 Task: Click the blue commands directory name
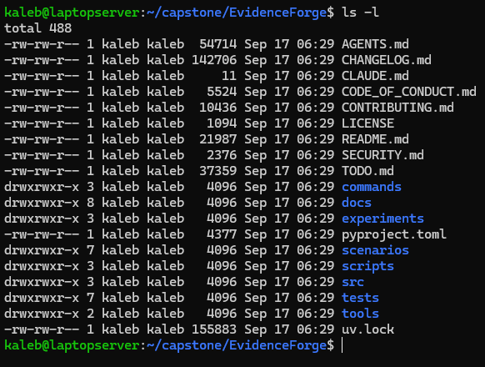372,187
